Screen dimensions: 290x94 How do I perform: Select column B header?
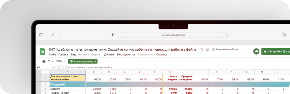tap(94, 72)
